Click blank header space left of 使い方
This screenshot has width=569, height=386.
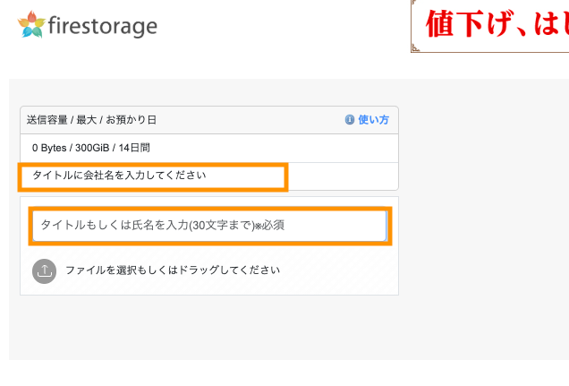(x=251, y=120)
